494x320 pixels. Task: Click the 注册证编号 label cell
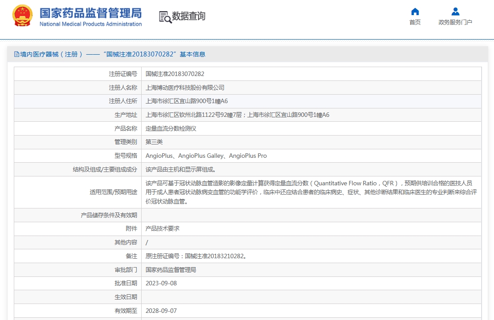[x=78, y=74]
